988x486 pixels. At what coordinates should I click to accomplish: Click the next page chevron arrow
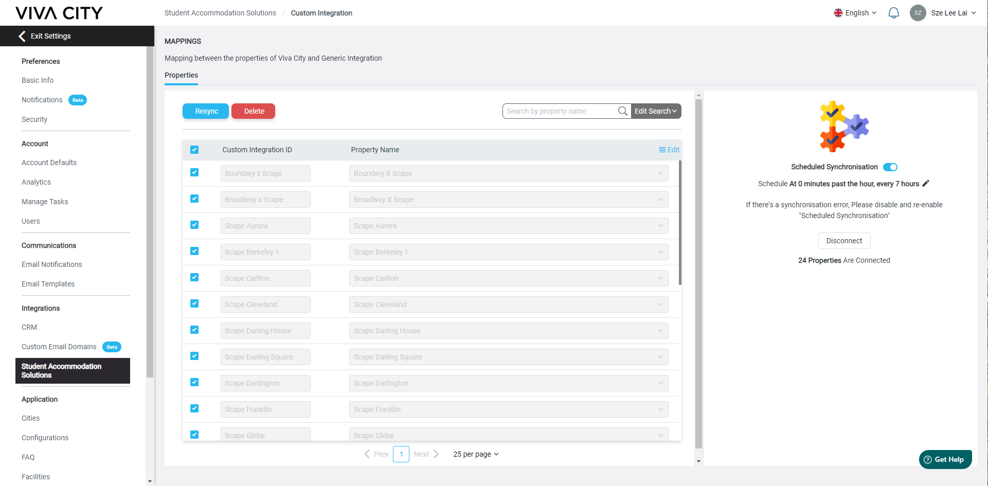pyautogui.click(x=436, y=454)
